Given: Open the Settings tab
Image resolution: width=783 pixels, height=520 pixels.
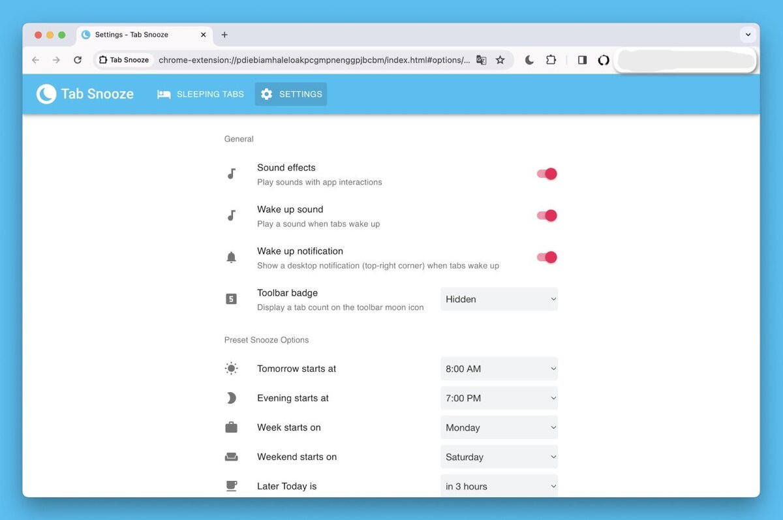Looking at the screenshot, I should pos(291,94).
